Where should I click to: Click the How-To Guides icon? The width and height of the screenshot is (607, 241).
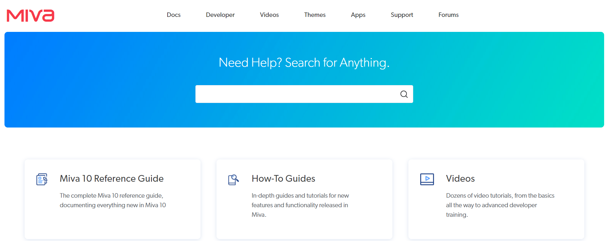pos(234,179)
